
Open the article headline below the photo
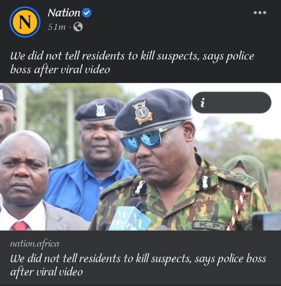(138, 265)
